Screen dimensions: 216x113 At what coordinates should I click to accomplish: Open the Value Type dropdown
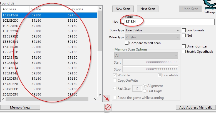pos(152,37)
